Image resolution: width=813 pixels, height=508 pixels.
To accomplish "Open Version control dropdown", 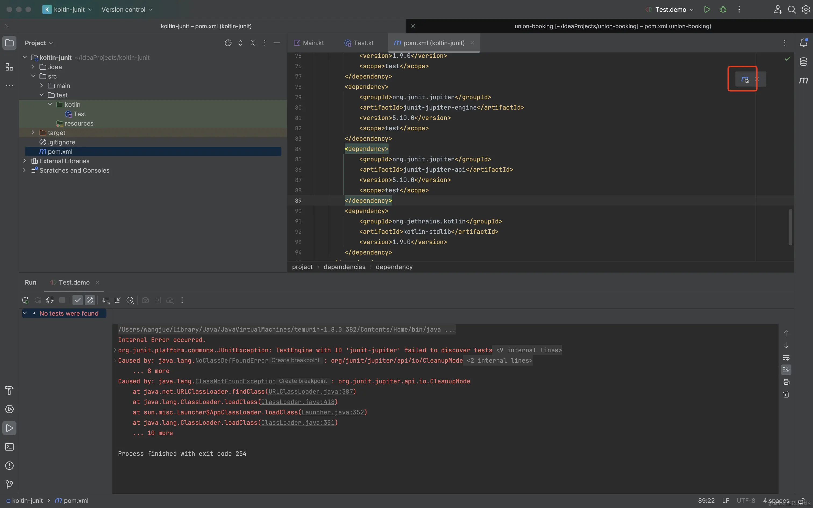I will (127, 9).
